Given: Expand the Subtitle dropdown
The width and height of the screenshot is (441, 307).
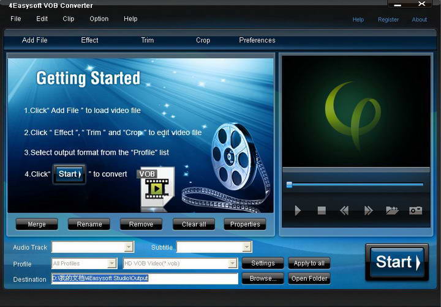Looking at the screenshot, I should coord(247,247).
